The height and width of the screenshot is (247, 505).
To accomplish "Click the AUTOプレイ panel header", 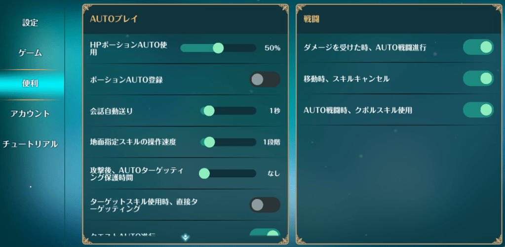I will [114, 19].
